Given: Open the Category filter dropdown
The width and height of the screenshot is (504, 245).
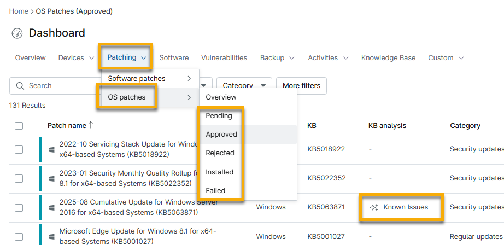Looking at the screenshot, I should pos(244,85).
